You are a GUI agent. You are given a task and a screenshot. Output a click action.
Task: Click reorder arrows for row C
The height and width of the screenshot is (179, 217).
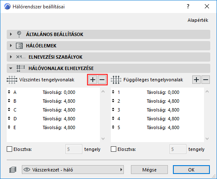[9, 109]
